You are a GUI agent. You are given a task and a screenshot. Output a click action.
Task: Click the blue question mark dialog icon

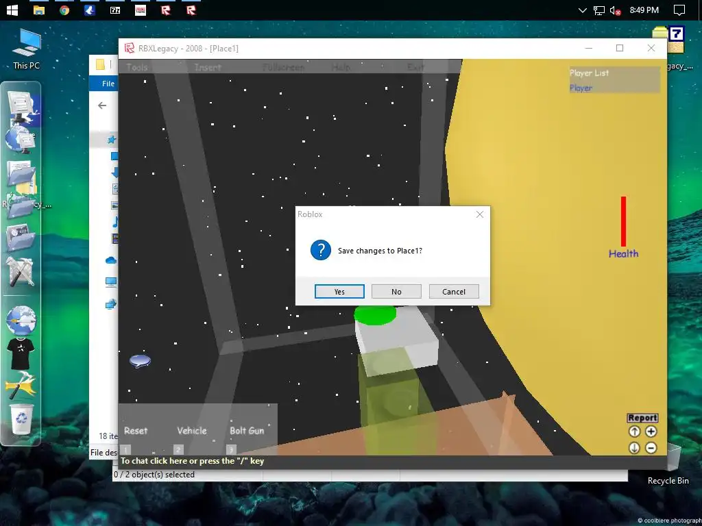321,250
